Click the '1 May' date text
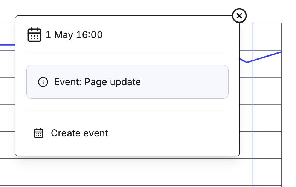296x187 pixels. point(60,35)
